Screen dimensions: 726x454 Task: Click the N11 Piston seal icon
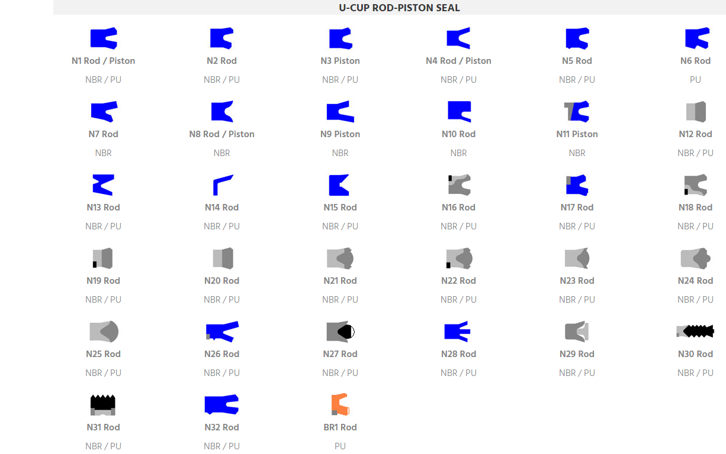(x=577, y=112)
